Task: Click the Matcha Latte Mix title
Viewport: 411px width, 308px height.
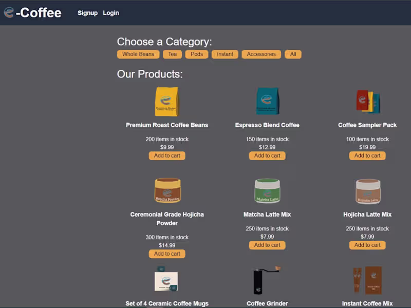Action: tap(267, 215)
